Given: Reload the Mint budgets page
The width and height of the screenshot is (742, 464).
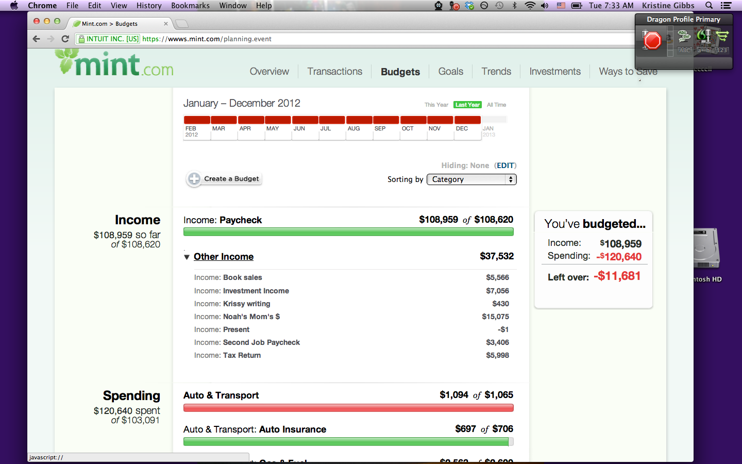Looking at the screenshot, I should 65,39.
